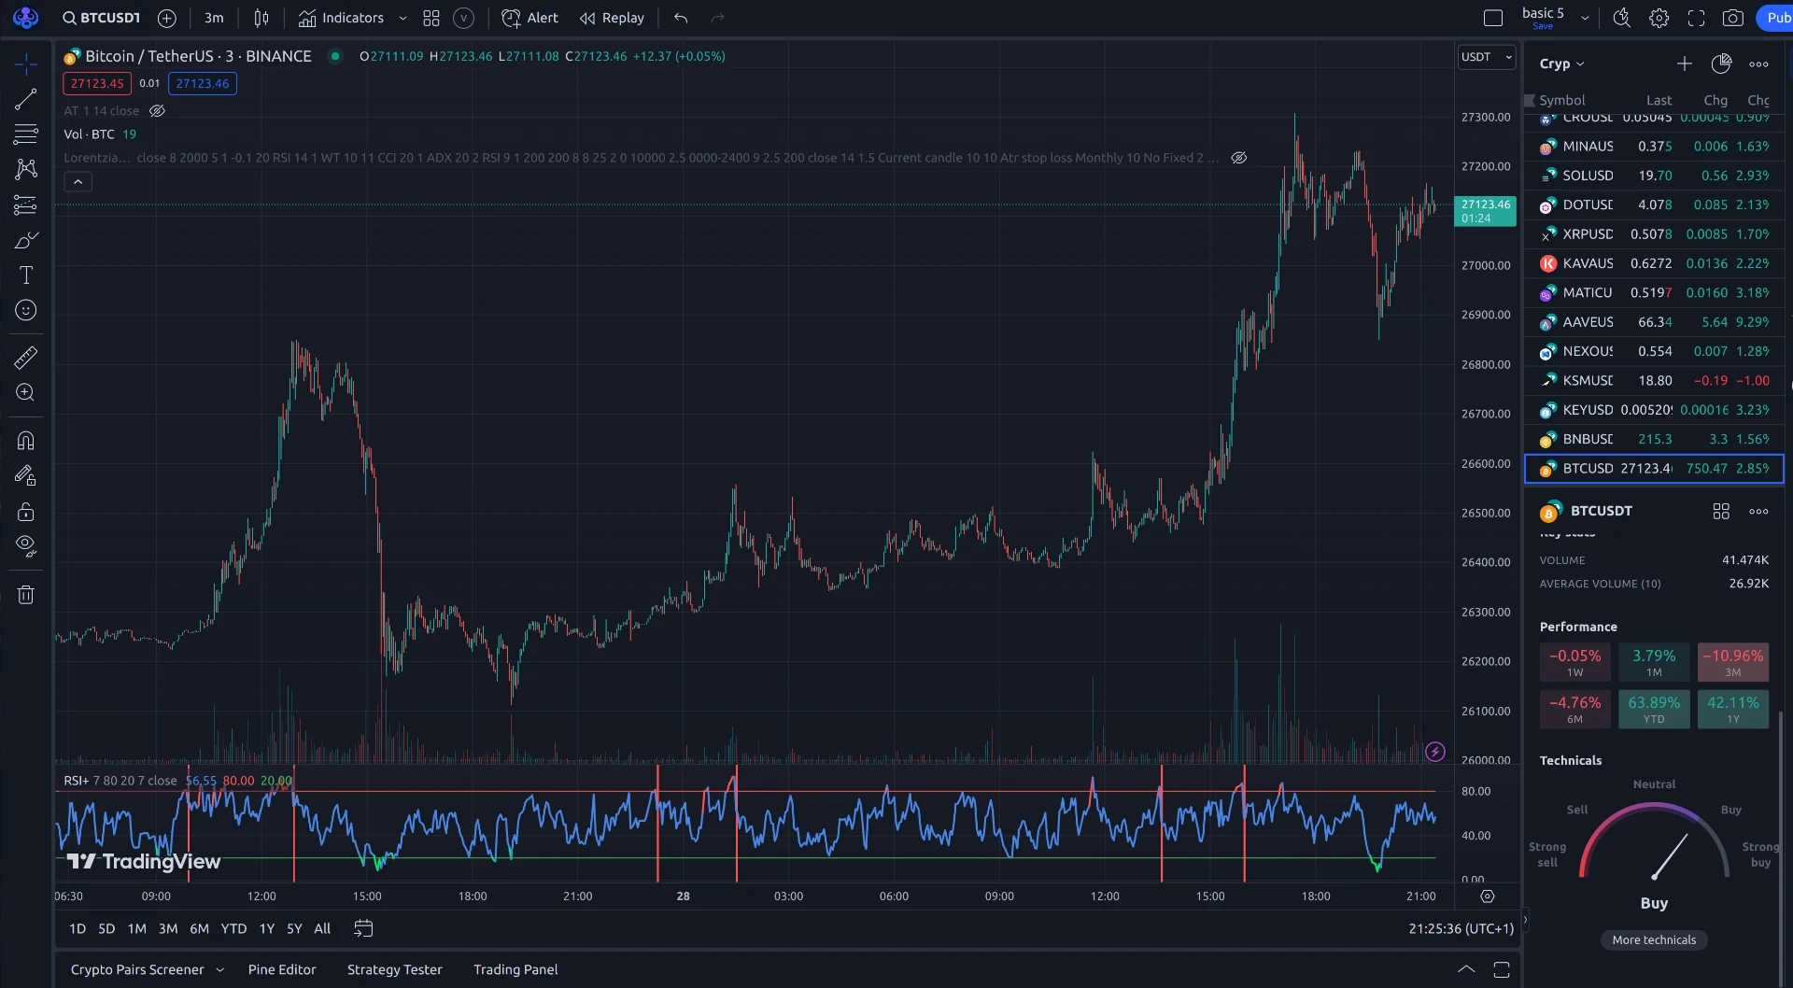Open the BTCUSDT symbol search
Screen dimensions: 1793x988
[x=101, y=18]
